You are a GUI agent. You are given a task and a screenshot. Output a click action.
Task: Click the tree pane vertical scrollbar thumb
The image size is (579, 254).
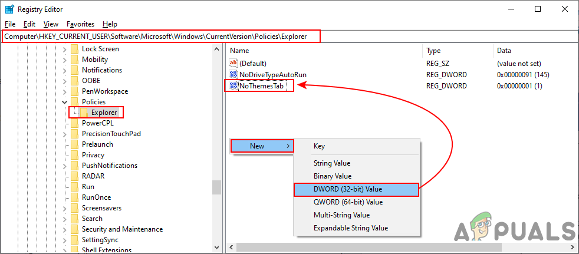pos(217,187)
